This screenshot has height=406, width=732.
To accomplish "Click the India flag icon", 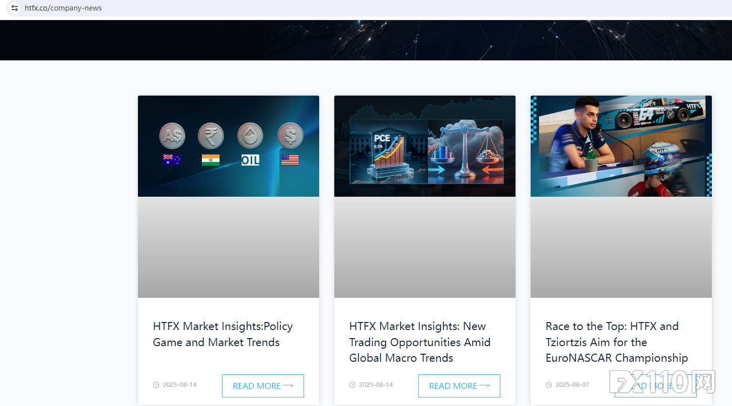I will tap(211, 160).
